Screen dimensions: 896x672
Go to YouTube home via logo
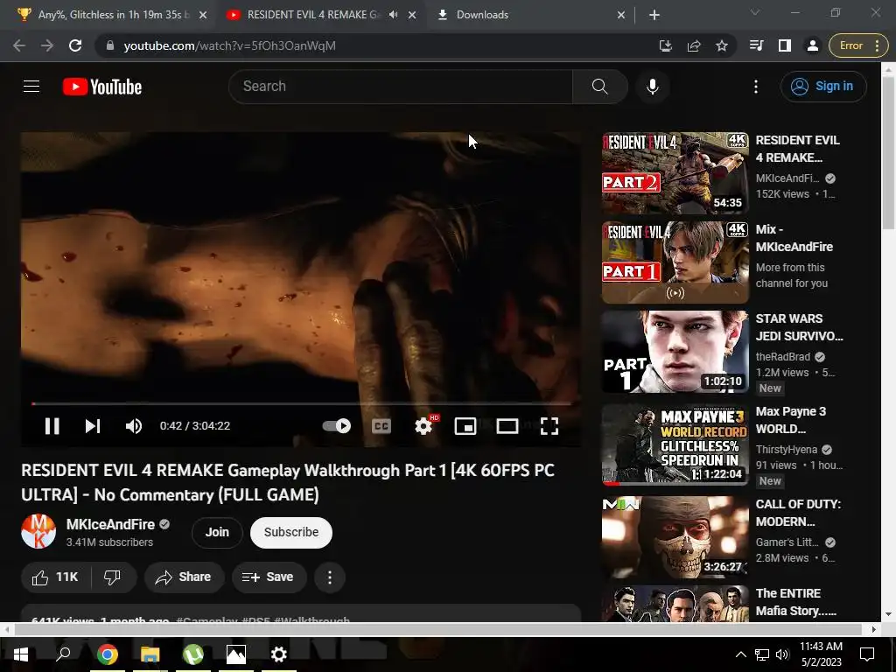coord(102,87)
